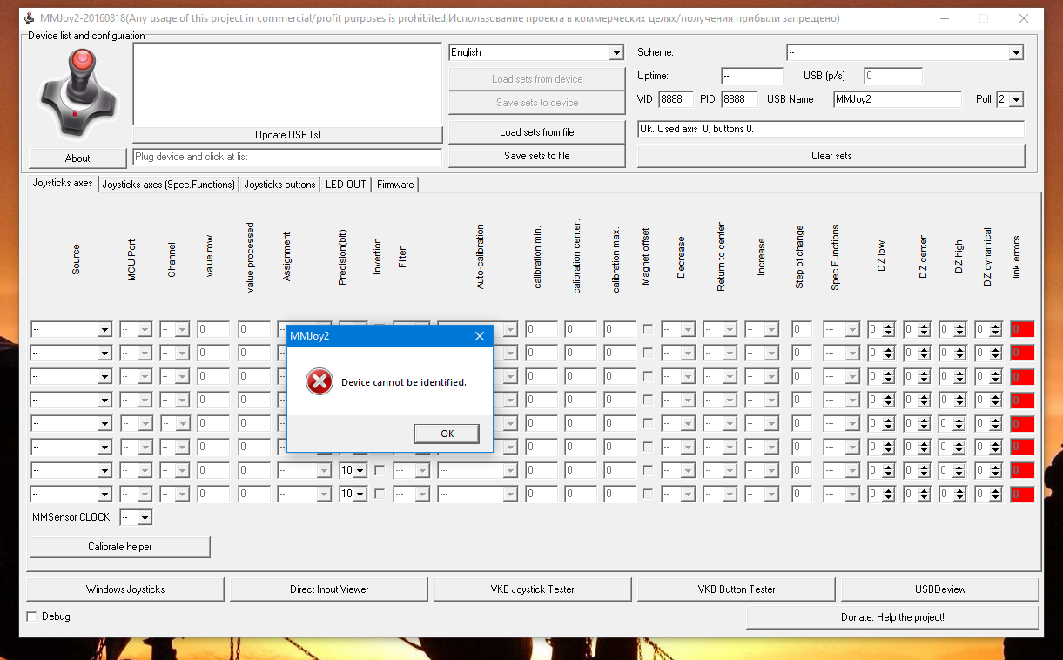This screenshot has height=660, width=1063.
Task: Click the red error icon in the dialog
Action: point(320,382)
